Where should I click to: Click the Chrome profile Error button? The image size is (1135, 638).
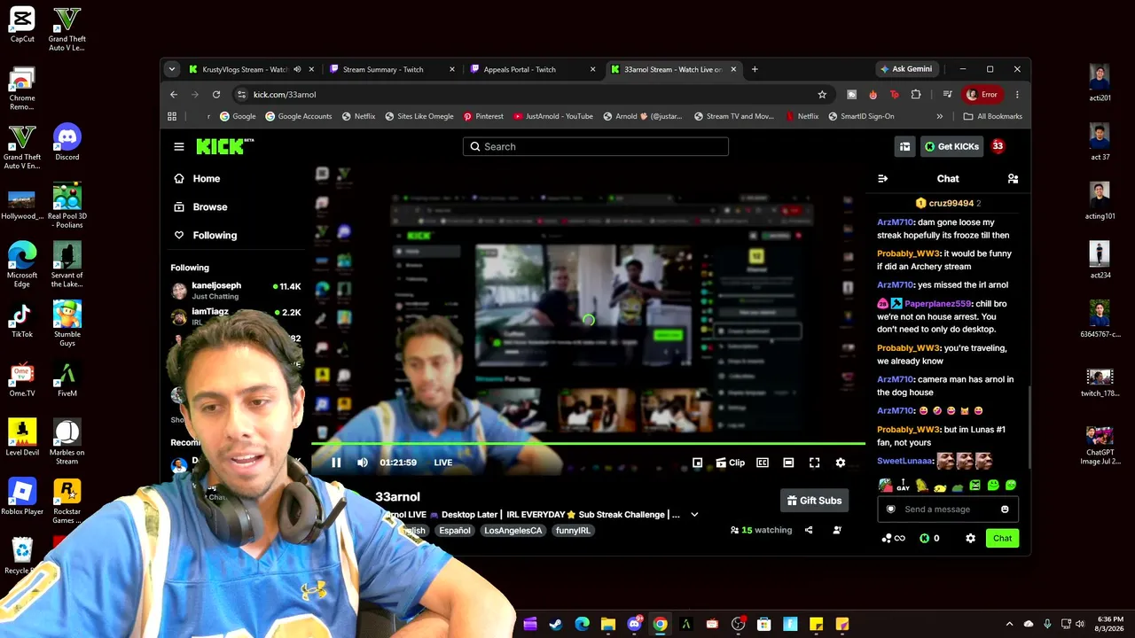(982, 95)
